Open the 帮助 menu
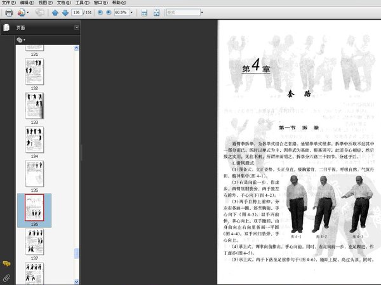Screen dimensions: 381x285 119,3
